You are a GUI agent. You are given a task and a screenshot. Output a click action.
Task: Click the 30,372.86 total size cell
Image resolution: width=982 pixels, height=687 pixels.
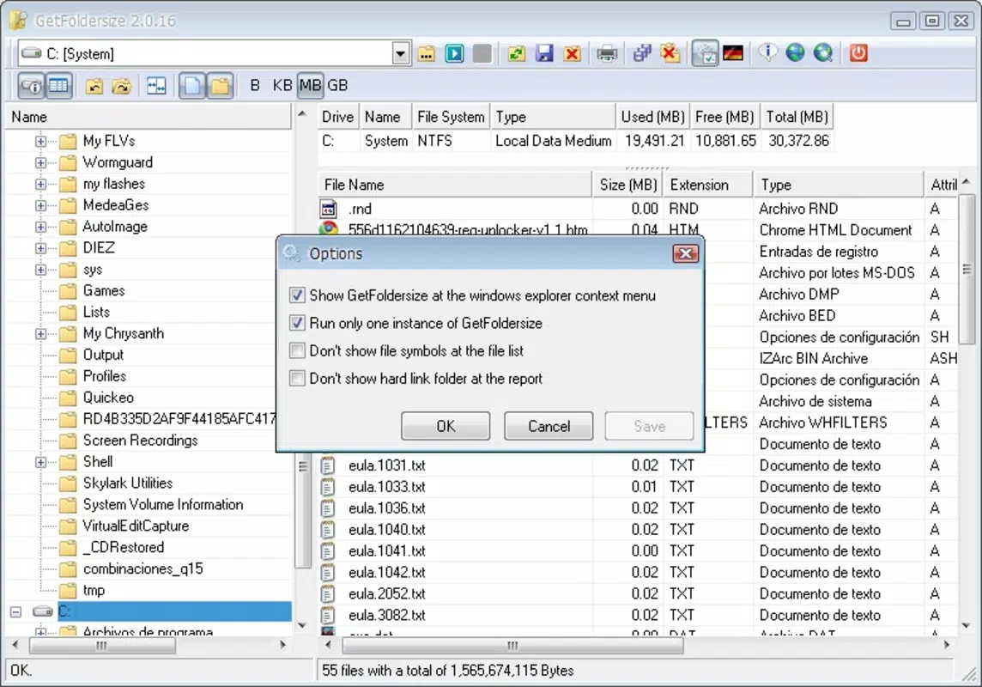(x=798, y=141)
